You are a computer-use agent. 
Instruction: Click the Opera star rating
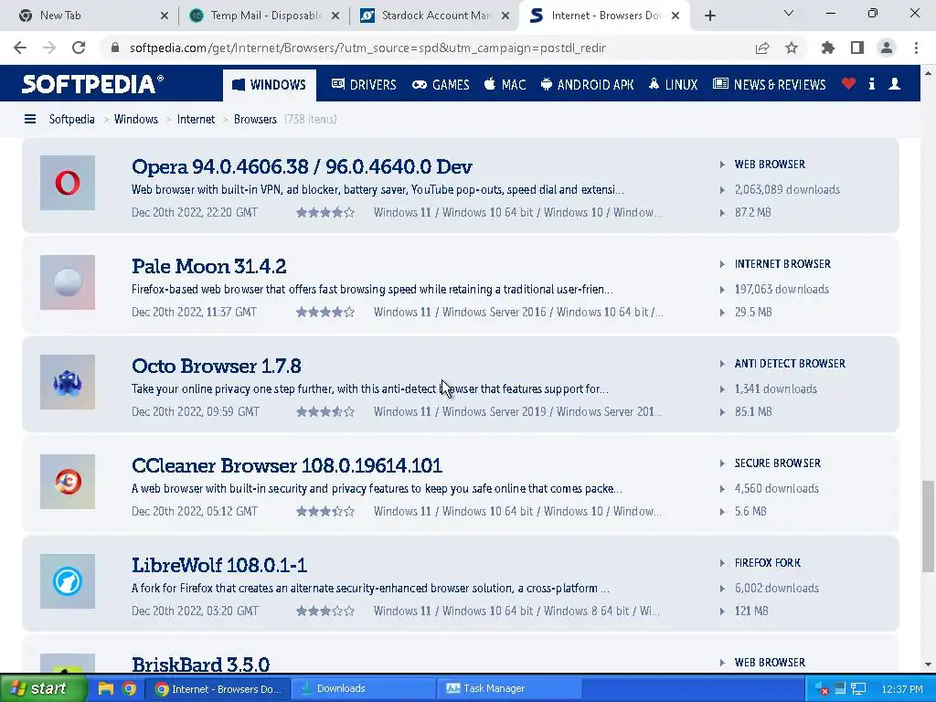[325, 212]
